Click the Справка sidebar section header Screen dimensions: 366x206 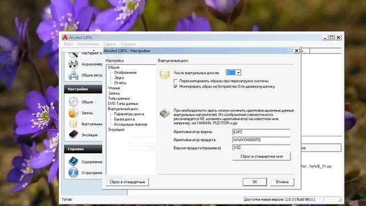(83, 149)
